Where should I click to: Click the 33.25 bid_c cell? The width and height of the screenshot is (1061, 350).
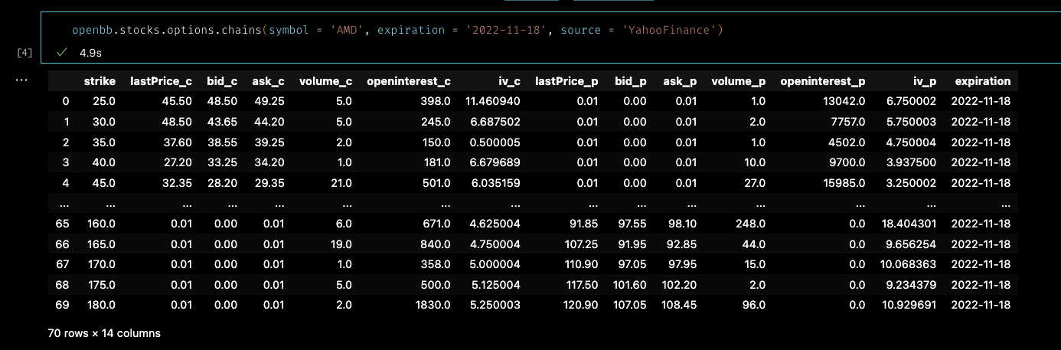(x=224, y=163)
